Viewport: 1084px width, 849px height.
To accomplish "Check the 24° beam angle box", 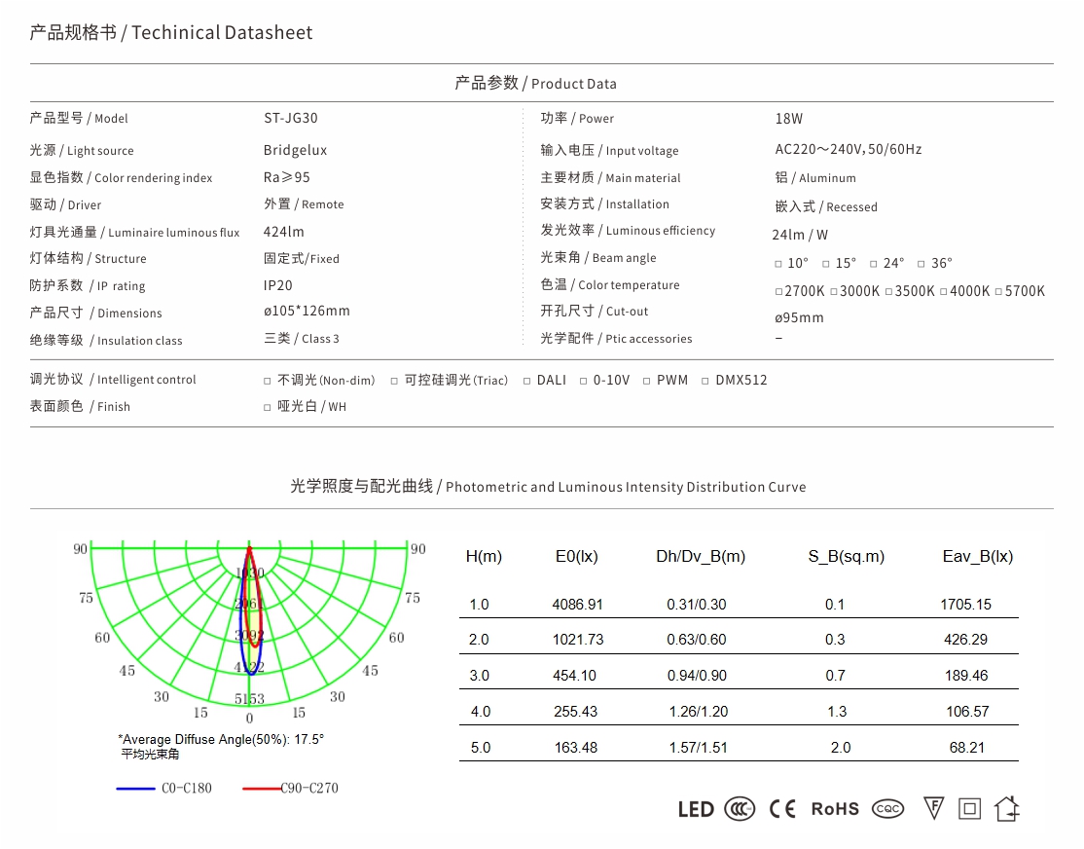I will pyautogui.click(x=874, y=264).
